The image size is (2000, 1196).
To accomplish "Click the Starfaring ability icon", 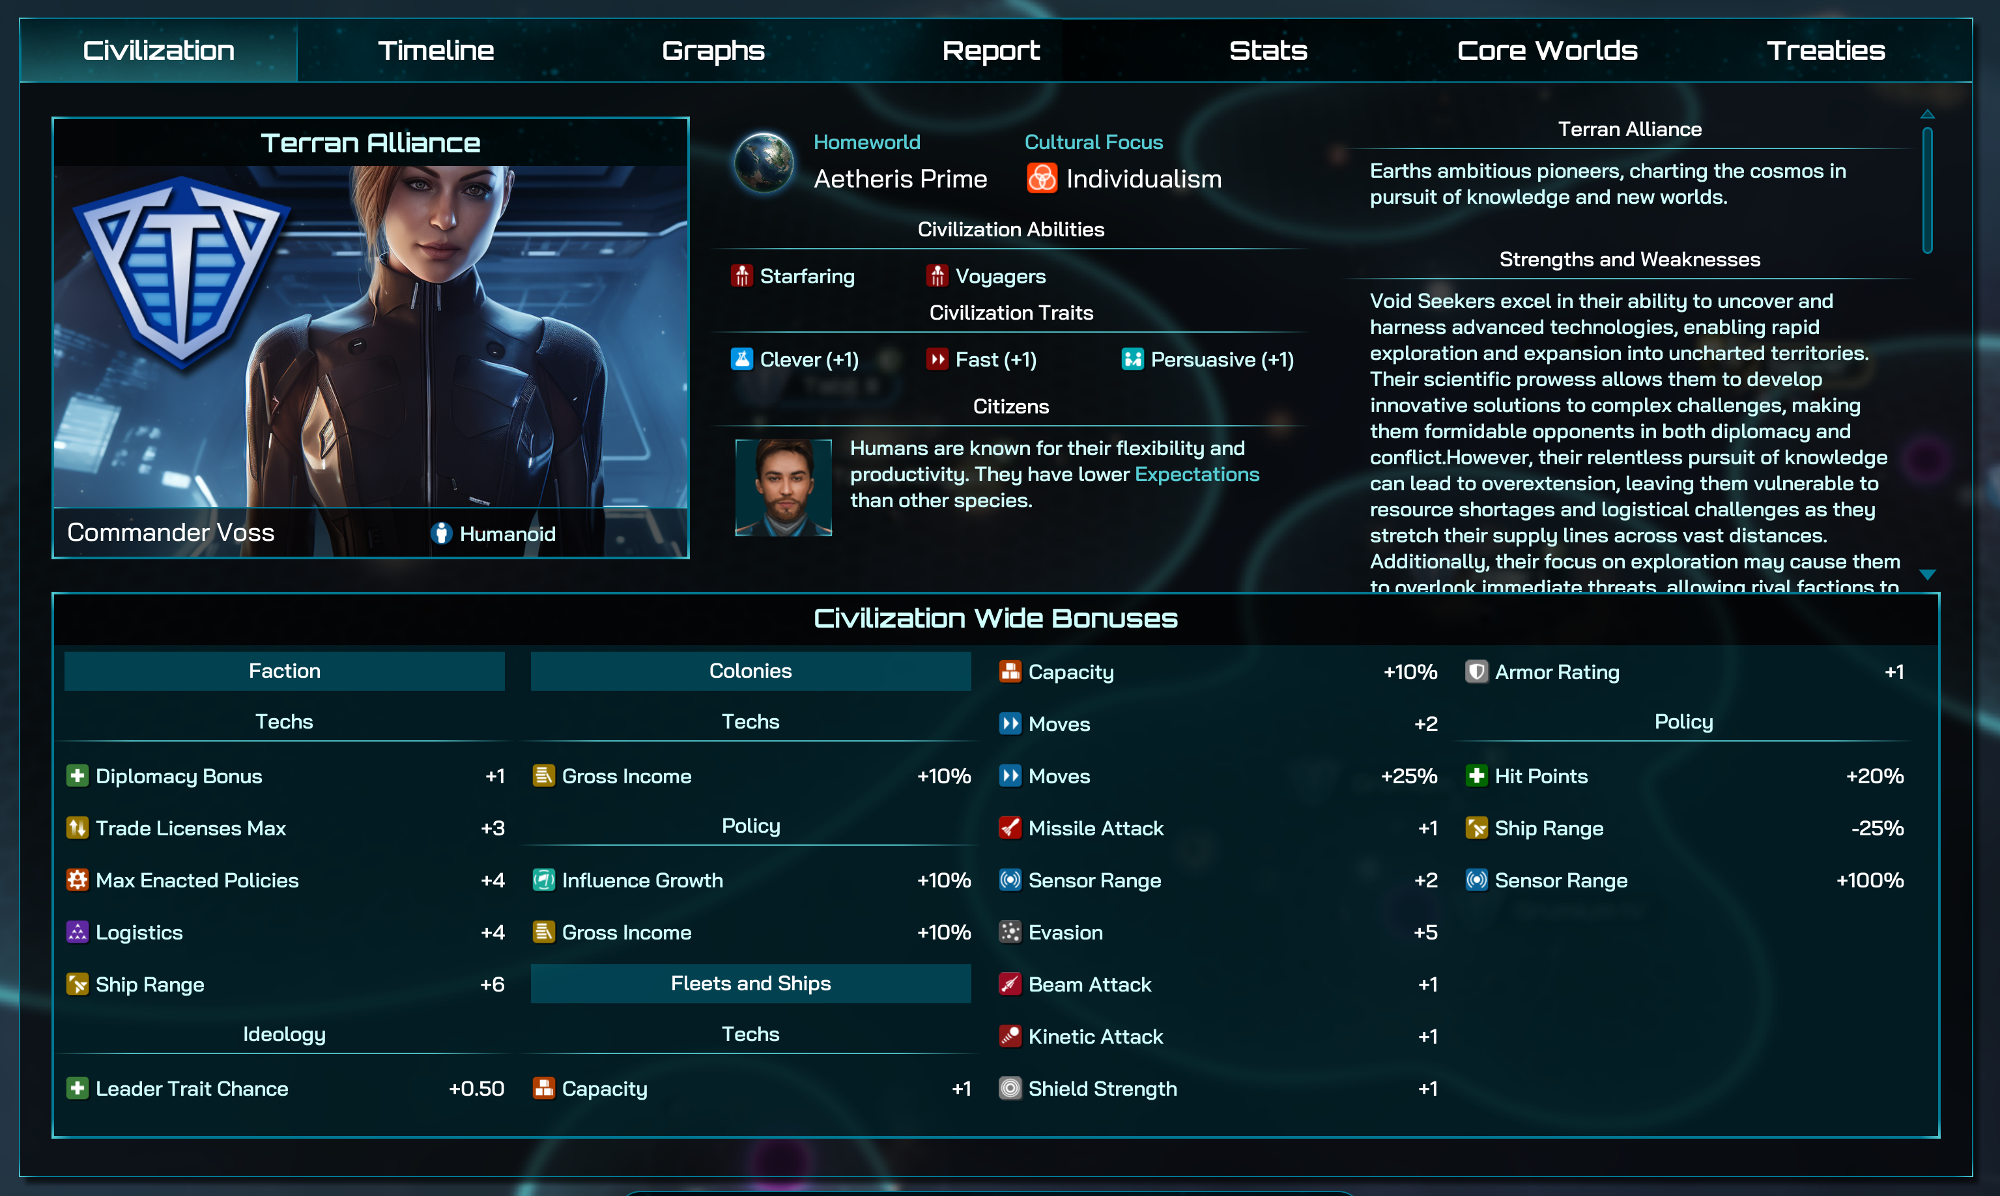I will pyautogui.click(x=742, y=275).
